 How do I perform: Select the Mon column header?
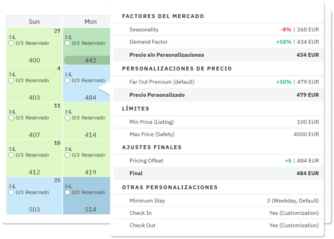pos(91,22)
